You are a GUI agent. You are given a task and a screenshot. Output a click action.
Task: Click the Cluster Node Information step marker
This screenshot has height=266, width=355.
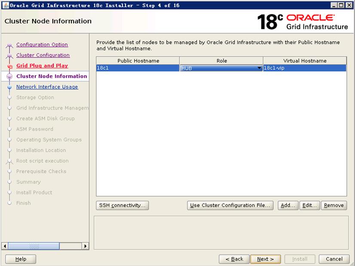pos(9,76)
